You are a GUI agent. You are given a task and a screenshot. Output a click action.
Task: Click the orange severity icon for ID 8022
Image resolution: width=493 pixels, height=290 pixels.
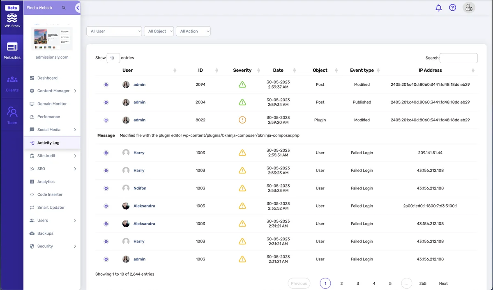coord(242,120)
